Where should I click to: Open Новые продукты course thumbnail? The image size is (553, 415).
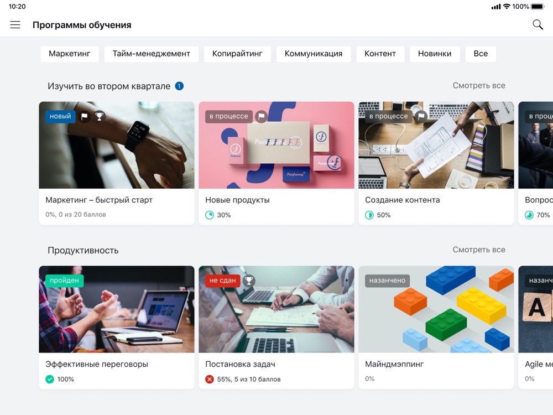coord(276,145)
